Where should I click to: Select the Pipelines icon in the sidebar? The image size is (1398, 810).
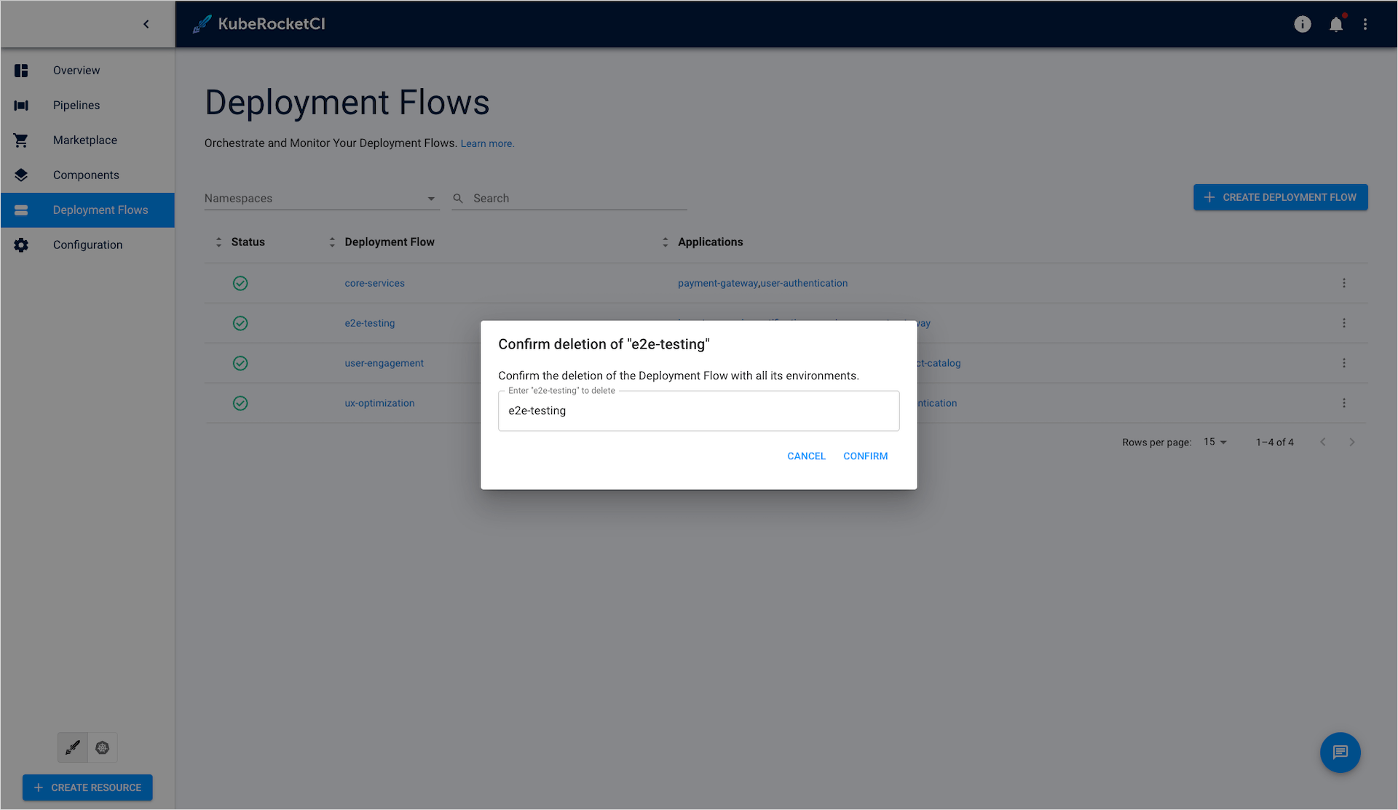tap(21, 105)
